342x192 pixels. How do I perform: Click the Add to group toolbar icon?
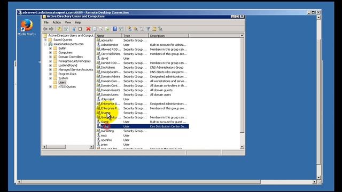click(160, 29)
